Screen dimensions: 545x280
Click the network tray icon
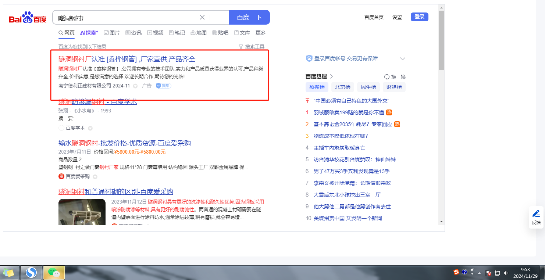497,273
